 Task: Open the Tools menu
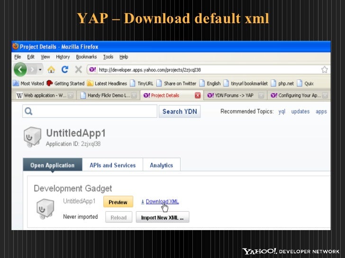(108, 57)
